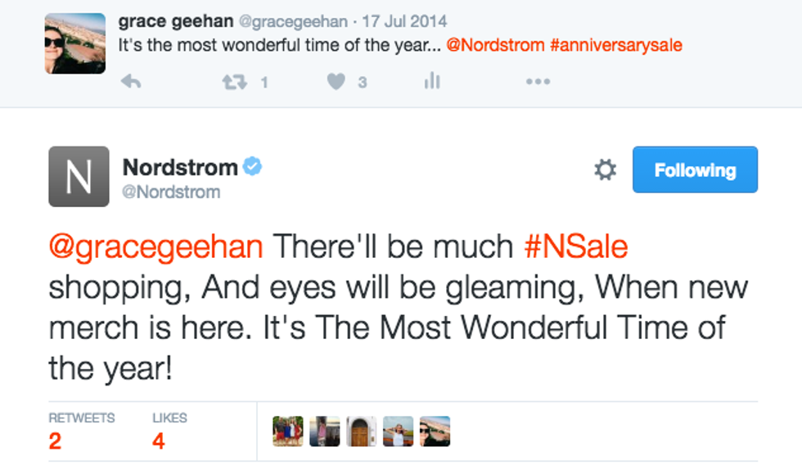Toggle the blue Following button

(x=695, y=170)
